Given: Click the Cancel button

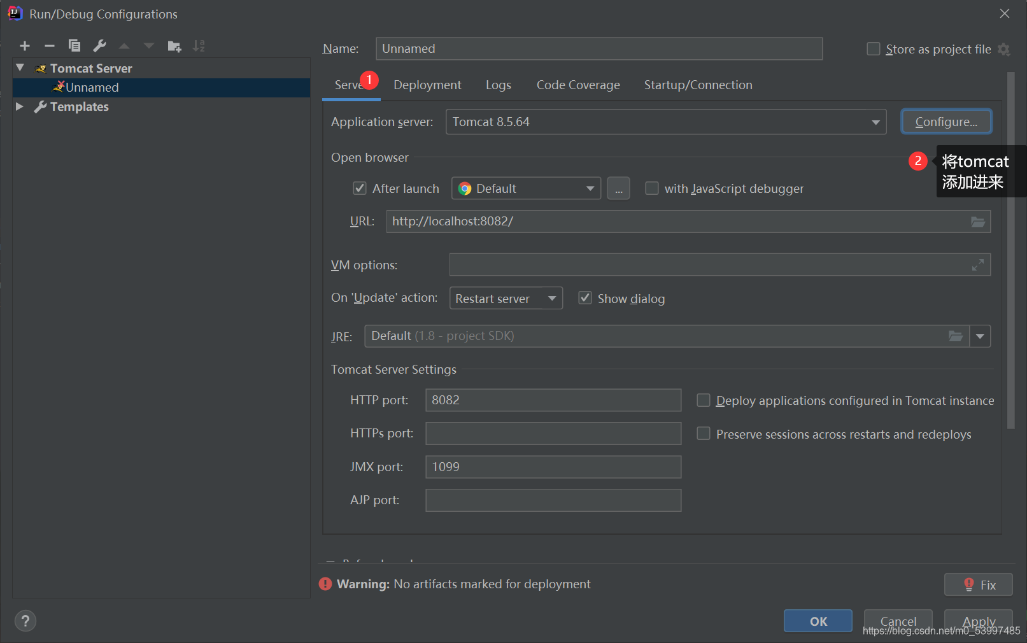Looking at the screenshot, I should pos(898,621).
